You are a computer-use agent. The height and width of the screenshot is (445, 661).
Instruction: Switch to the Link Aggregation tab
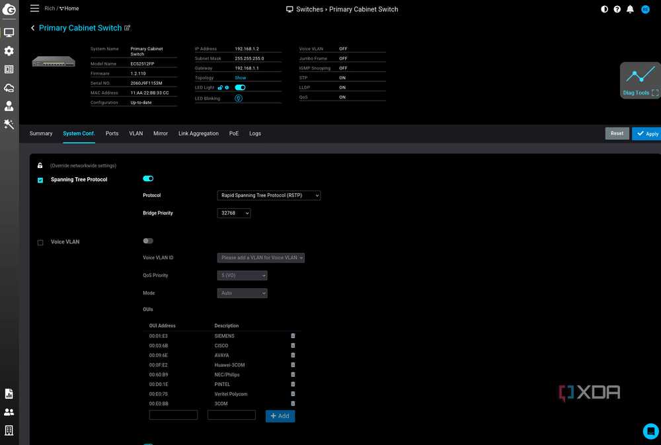tap(198, 134)
